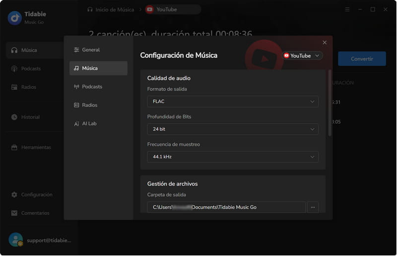Open the Formato de salida FLAC dropdown
The width and height of the screenshot is (397, 256).
click(233, 101)
